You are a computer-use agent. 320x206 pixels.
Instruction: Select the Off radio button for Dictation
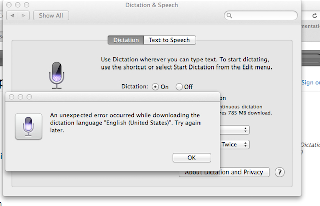[179, 87]
